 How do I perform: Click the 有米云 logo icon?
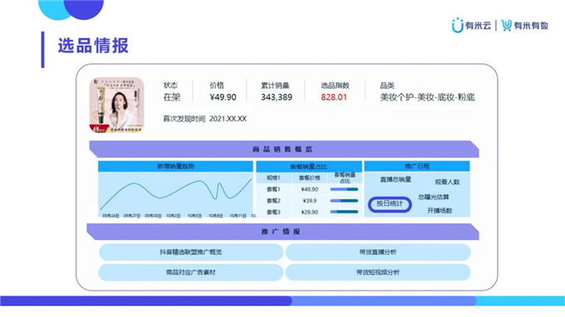pyautogui.click(x=457, y=25)
